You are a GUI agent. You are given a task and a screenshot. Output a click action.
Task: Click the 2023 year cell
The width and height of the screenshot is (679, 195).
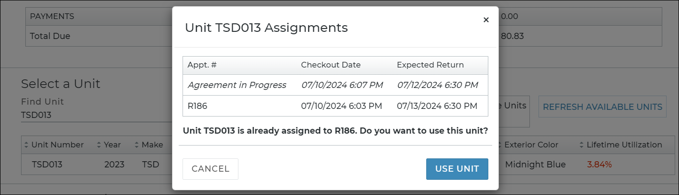coord(114,165)
